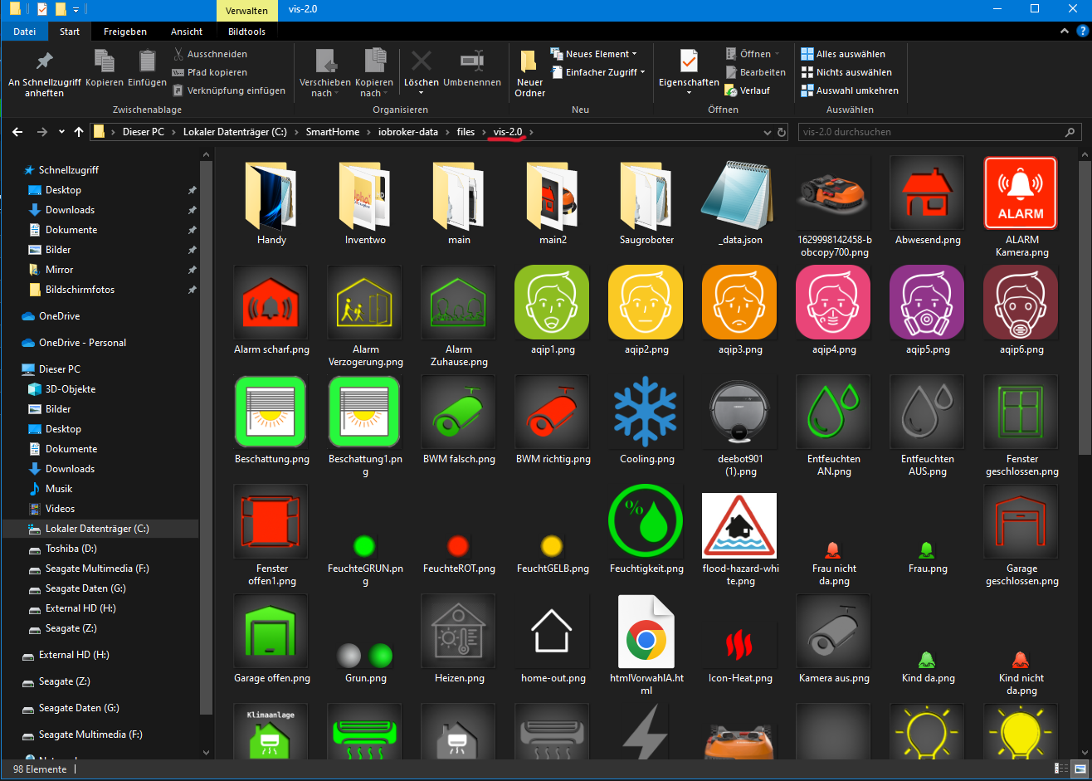This screenshot has width=1092, height=781.
Task: Select Cooling.png snowflake icon
Action: click(646, 412)
